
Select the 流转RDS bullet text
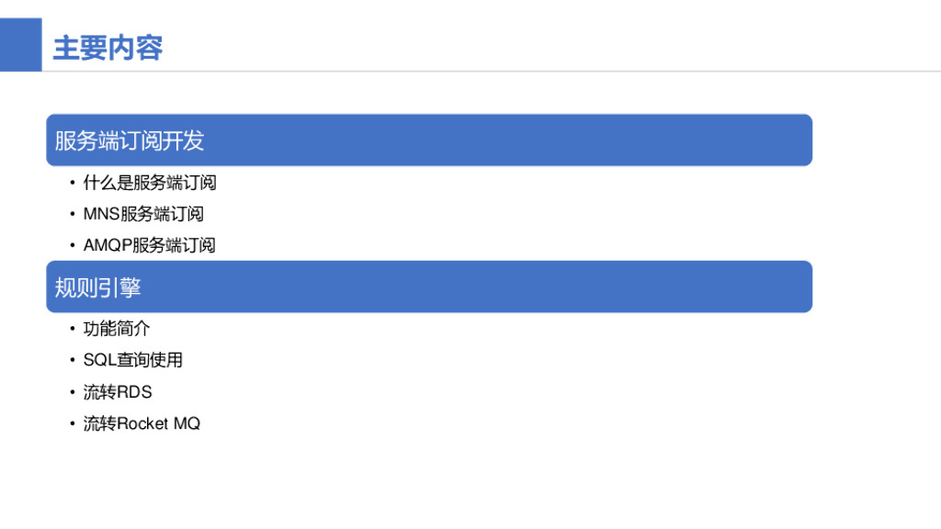tap(118, 392)
